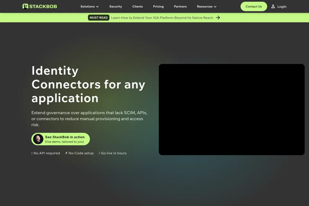Click the arrow icon in the banner
This screenshot has height=206, width=309.
[218, 18]
